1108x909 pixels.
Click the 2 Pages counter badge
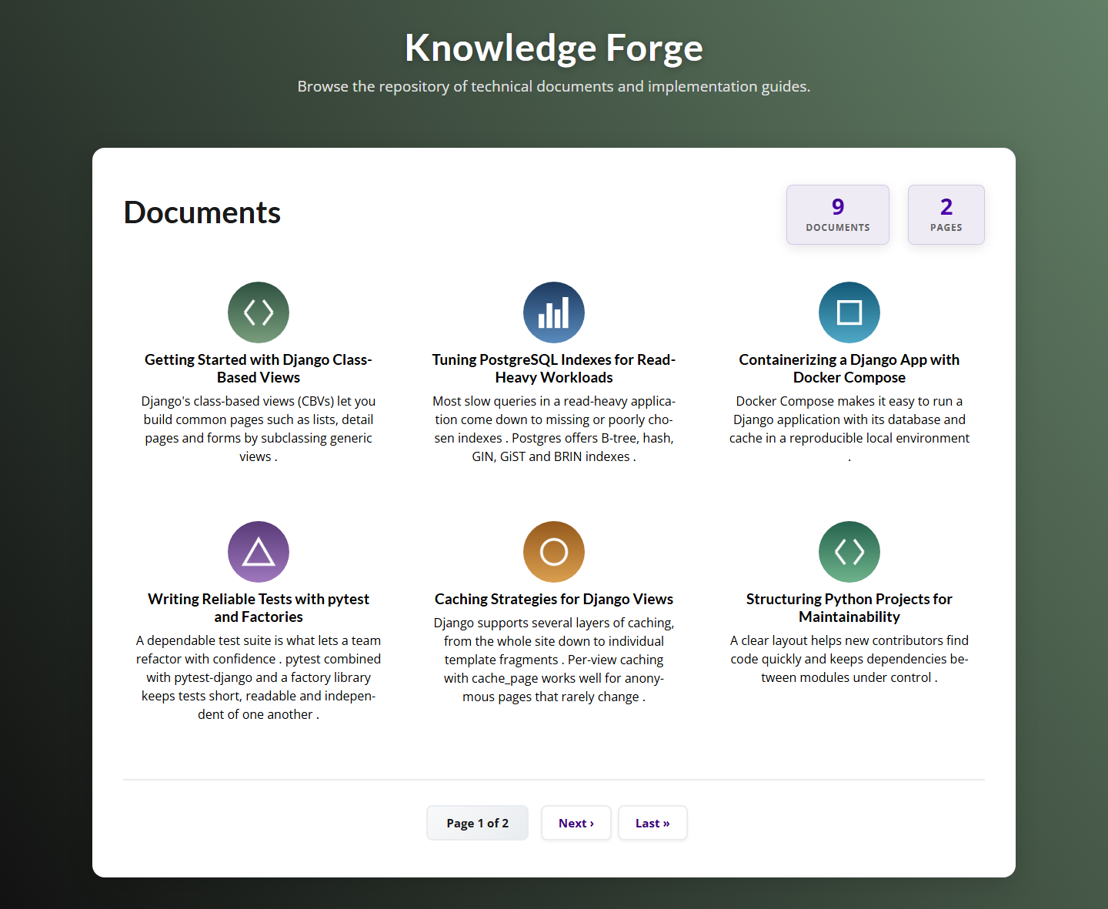[x=946, y=215]
